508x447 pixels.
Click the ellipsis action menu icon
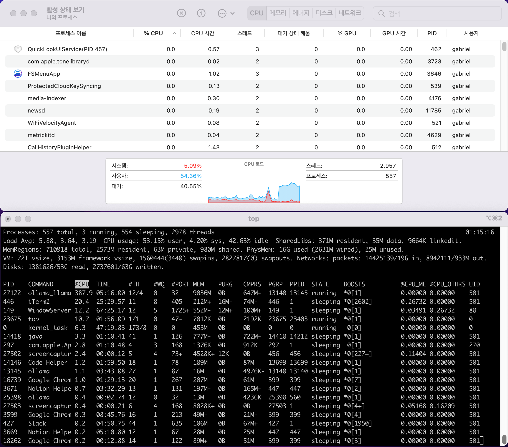tap(222, 13)
